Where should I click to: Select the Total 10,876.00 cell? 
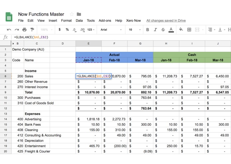point(88,92)
